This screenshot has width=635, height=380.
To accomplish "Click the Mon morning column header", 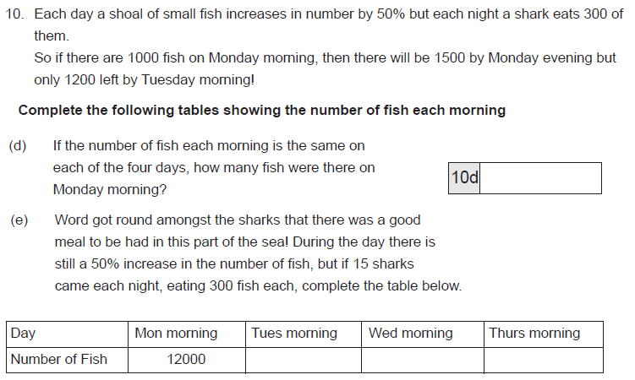I will tap(187, 334).
